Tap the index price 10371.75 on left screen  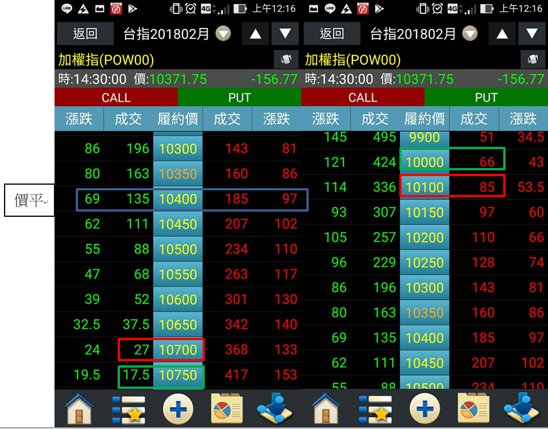coord(178,79)
